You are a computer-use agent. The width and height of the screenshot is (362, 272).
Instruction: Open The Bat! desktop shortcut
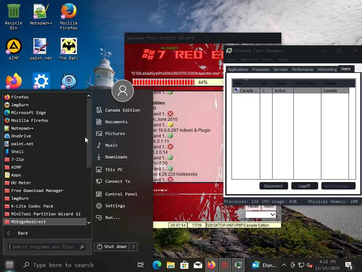(69, 49)
